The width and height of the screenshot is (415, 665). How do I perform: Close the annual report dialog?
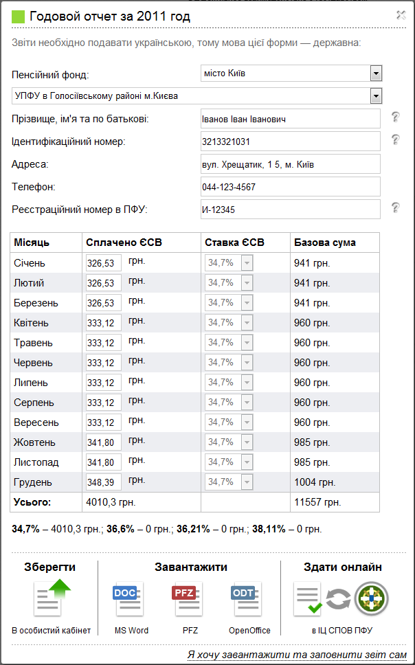[x=401, y=14]
